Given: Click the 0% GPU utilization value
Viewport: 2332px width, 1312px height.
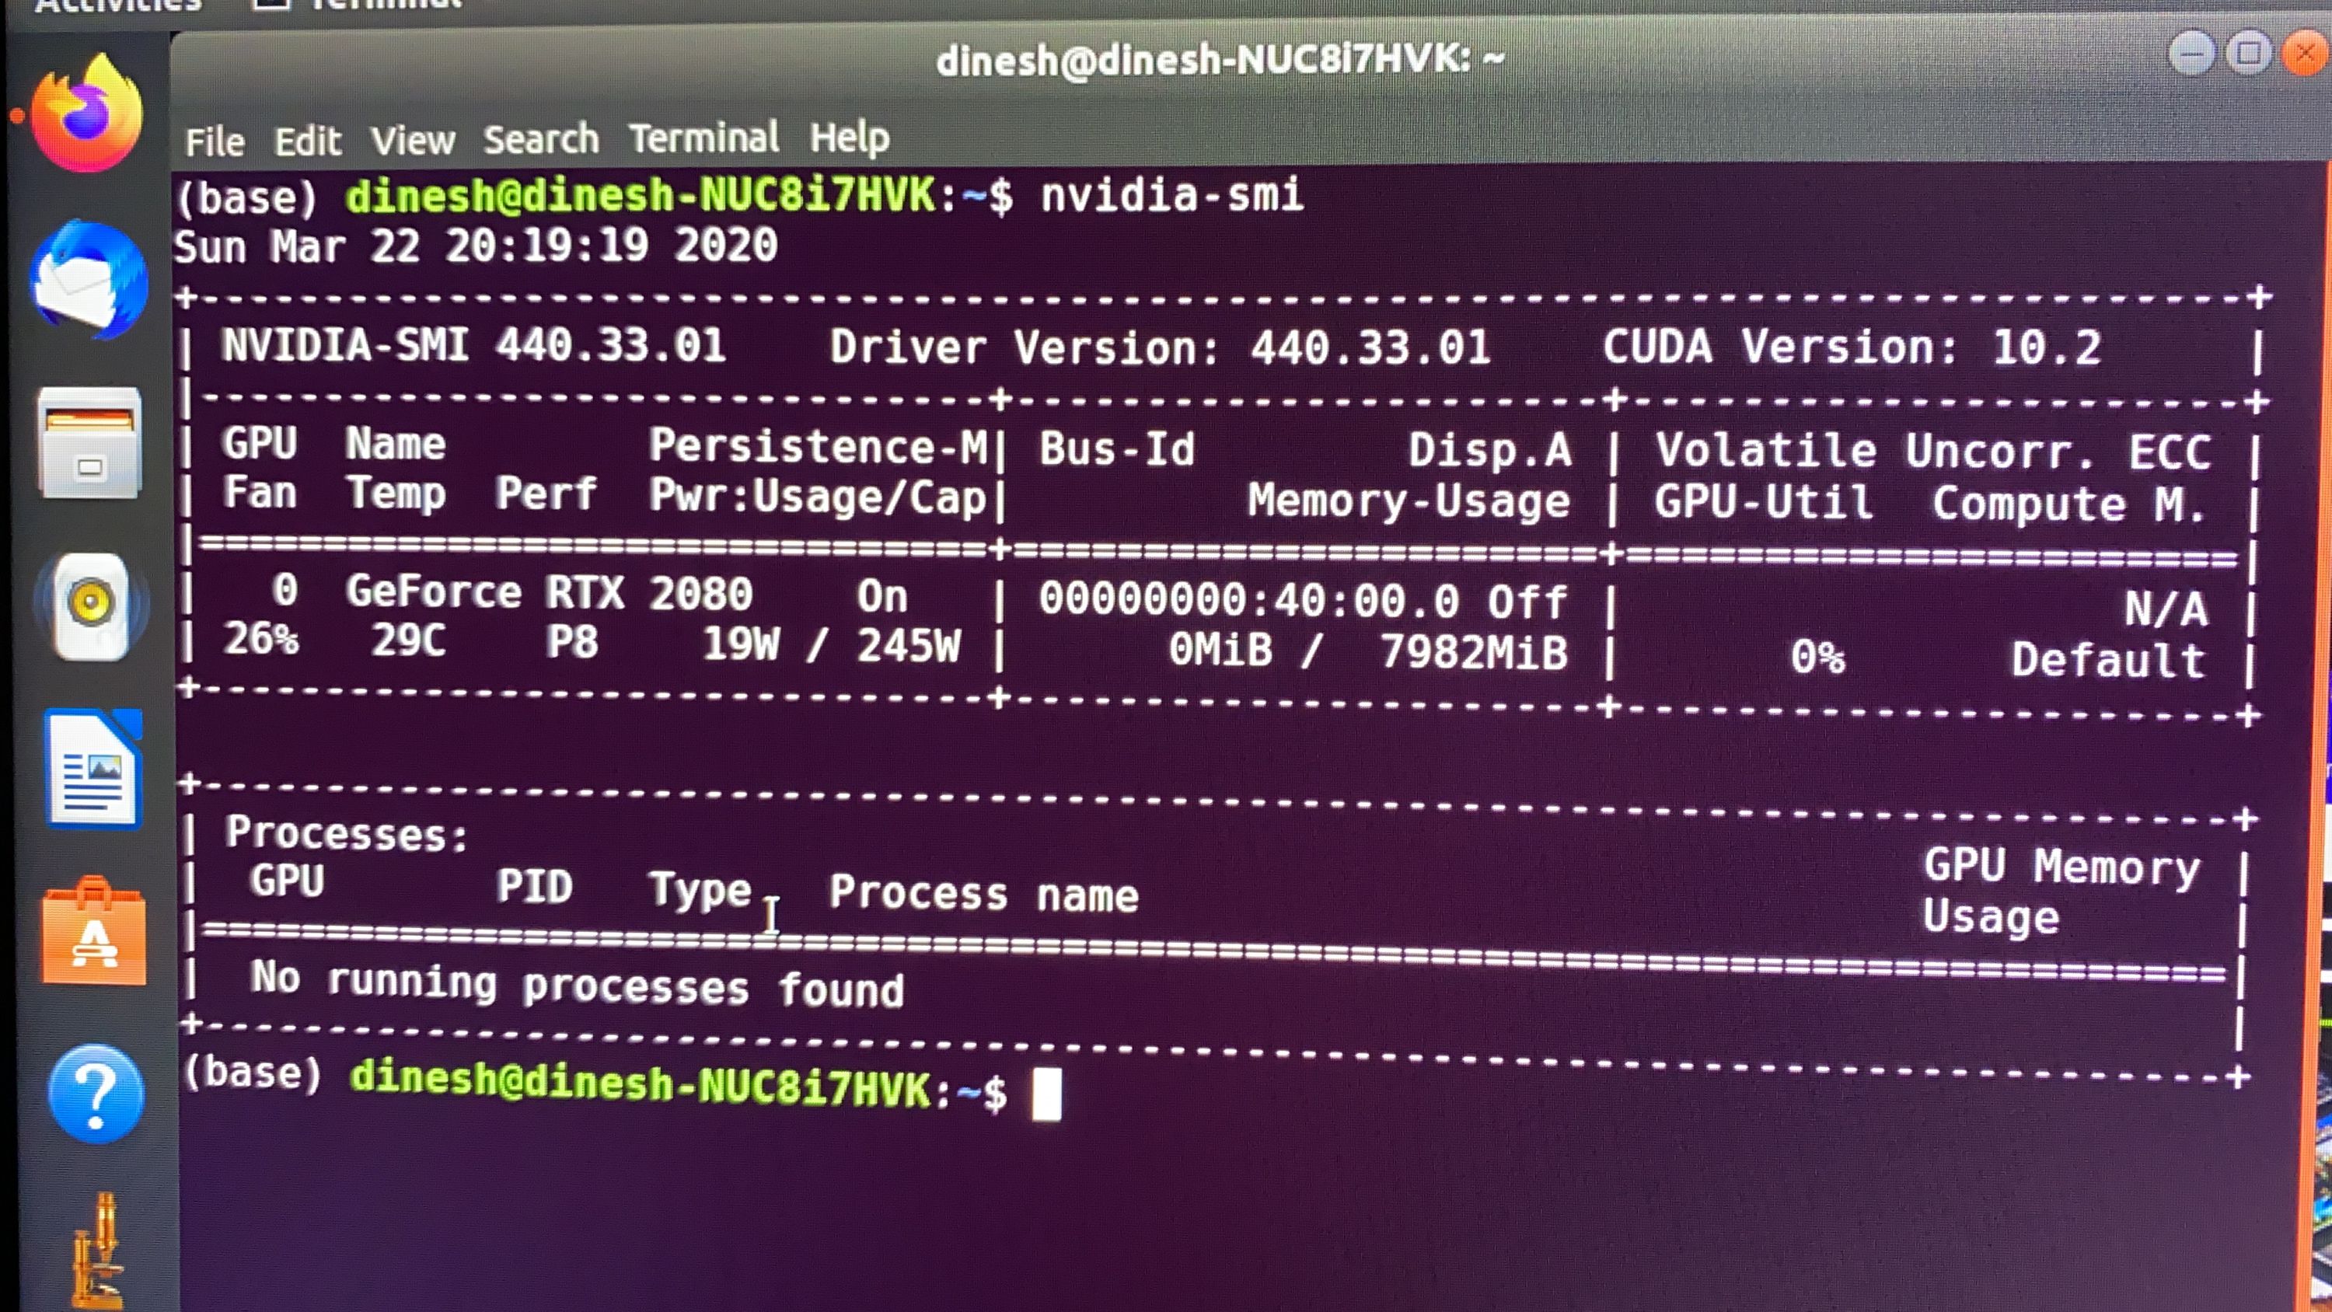Looking at the screenshot, I should (1818, 657).
